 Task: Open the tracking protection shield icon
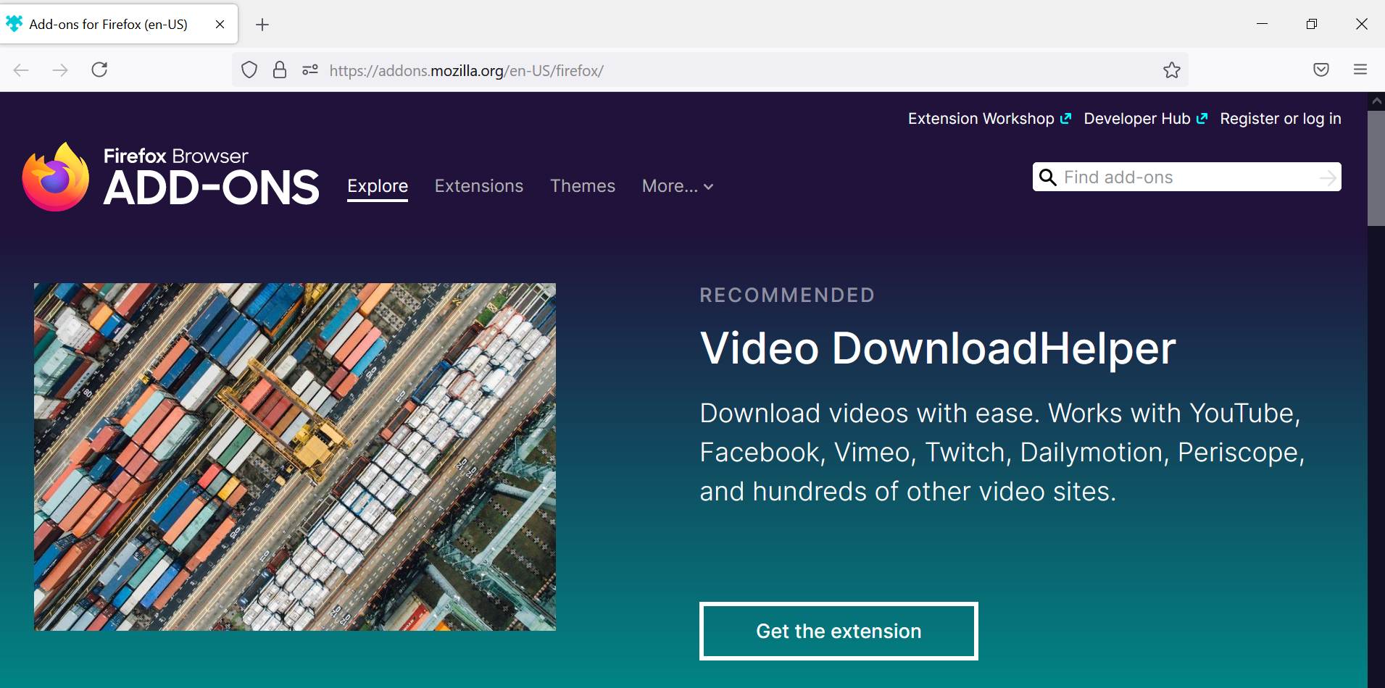[249, 70]
